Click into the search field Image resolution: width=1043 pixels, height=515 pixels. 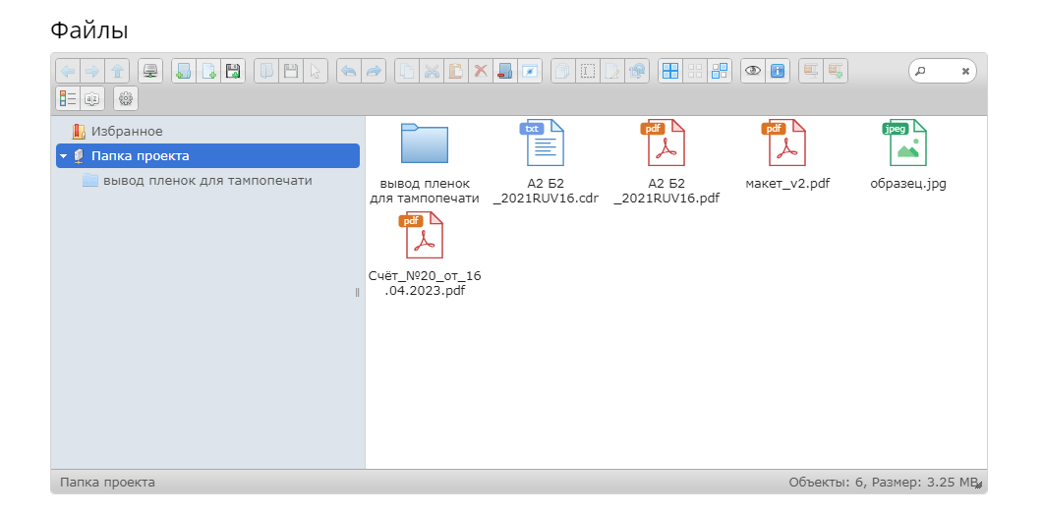click(943, 71)
